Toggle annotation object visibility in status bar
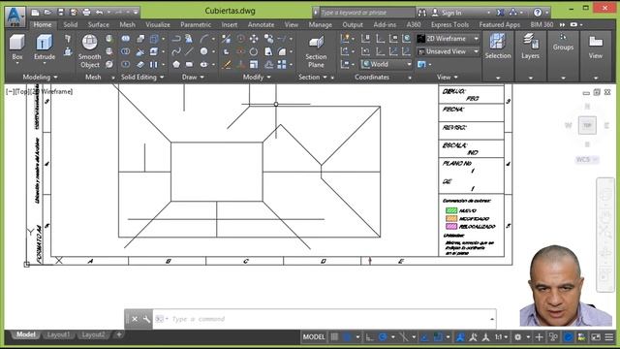Screen dimensions: 620x349 point(460,337)
